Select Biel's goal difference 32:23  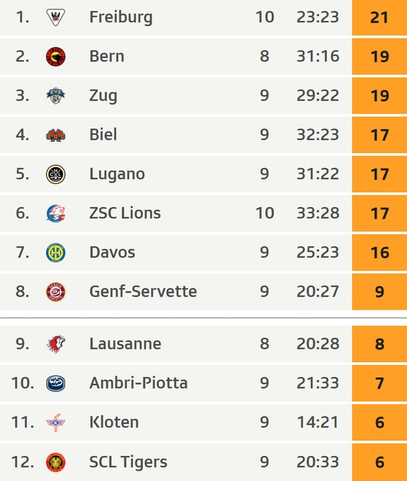(x=317, y=135)
